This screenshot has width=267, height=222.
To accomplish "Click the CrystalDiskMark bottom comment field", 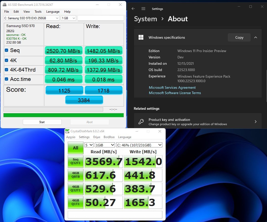I will [115, 214].
